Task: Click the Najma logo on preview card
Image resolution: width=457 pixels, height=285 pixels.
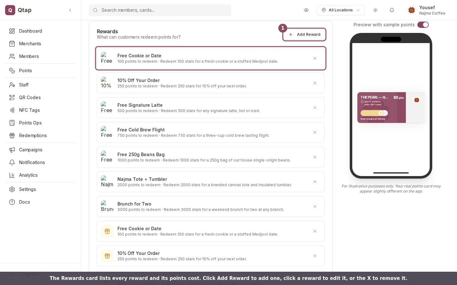Action: click(x=417, y=100)
